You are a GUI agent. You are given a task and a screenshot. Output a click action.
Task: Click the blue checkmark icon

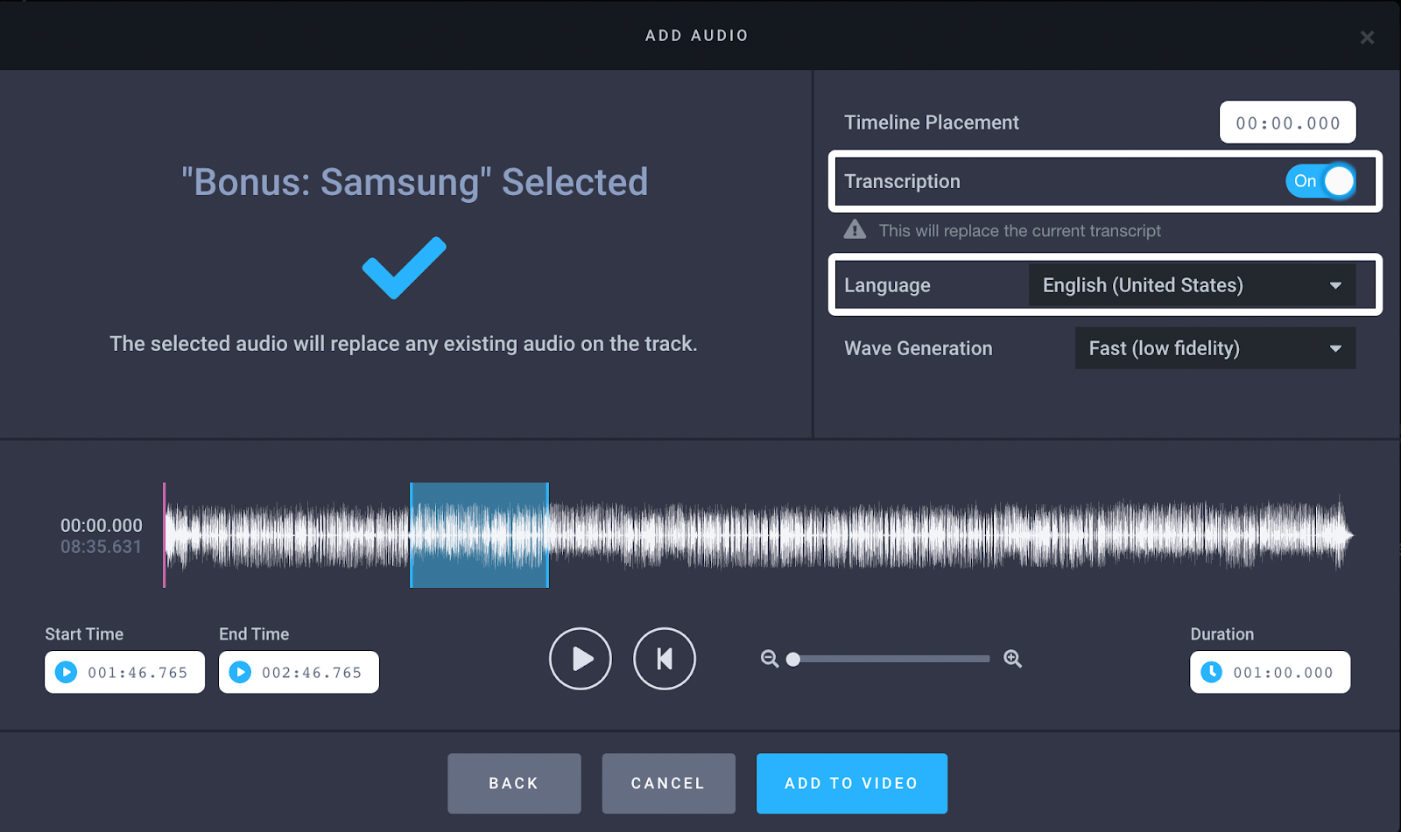coord(405,268)
